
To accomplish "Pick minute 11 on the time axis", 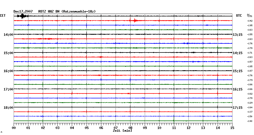I will pyautogui.click(x=174, y=128).
